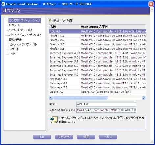The height and width of the screenshot is (145, 155).
Task: Open リポジトリ in the options tree
Action: (15, 25)
